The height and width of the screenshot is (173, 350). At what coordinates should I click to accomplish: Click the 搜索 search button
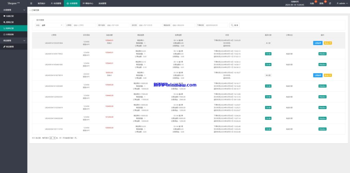click(234, 25)
